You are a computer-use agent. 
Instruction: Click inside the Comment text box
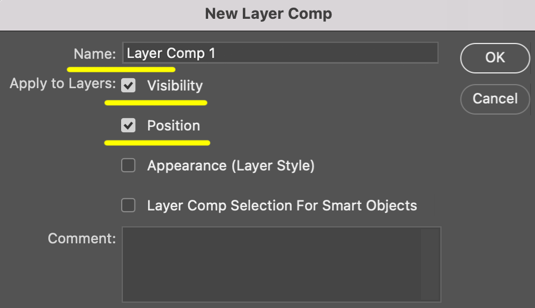tap(272, 265)
